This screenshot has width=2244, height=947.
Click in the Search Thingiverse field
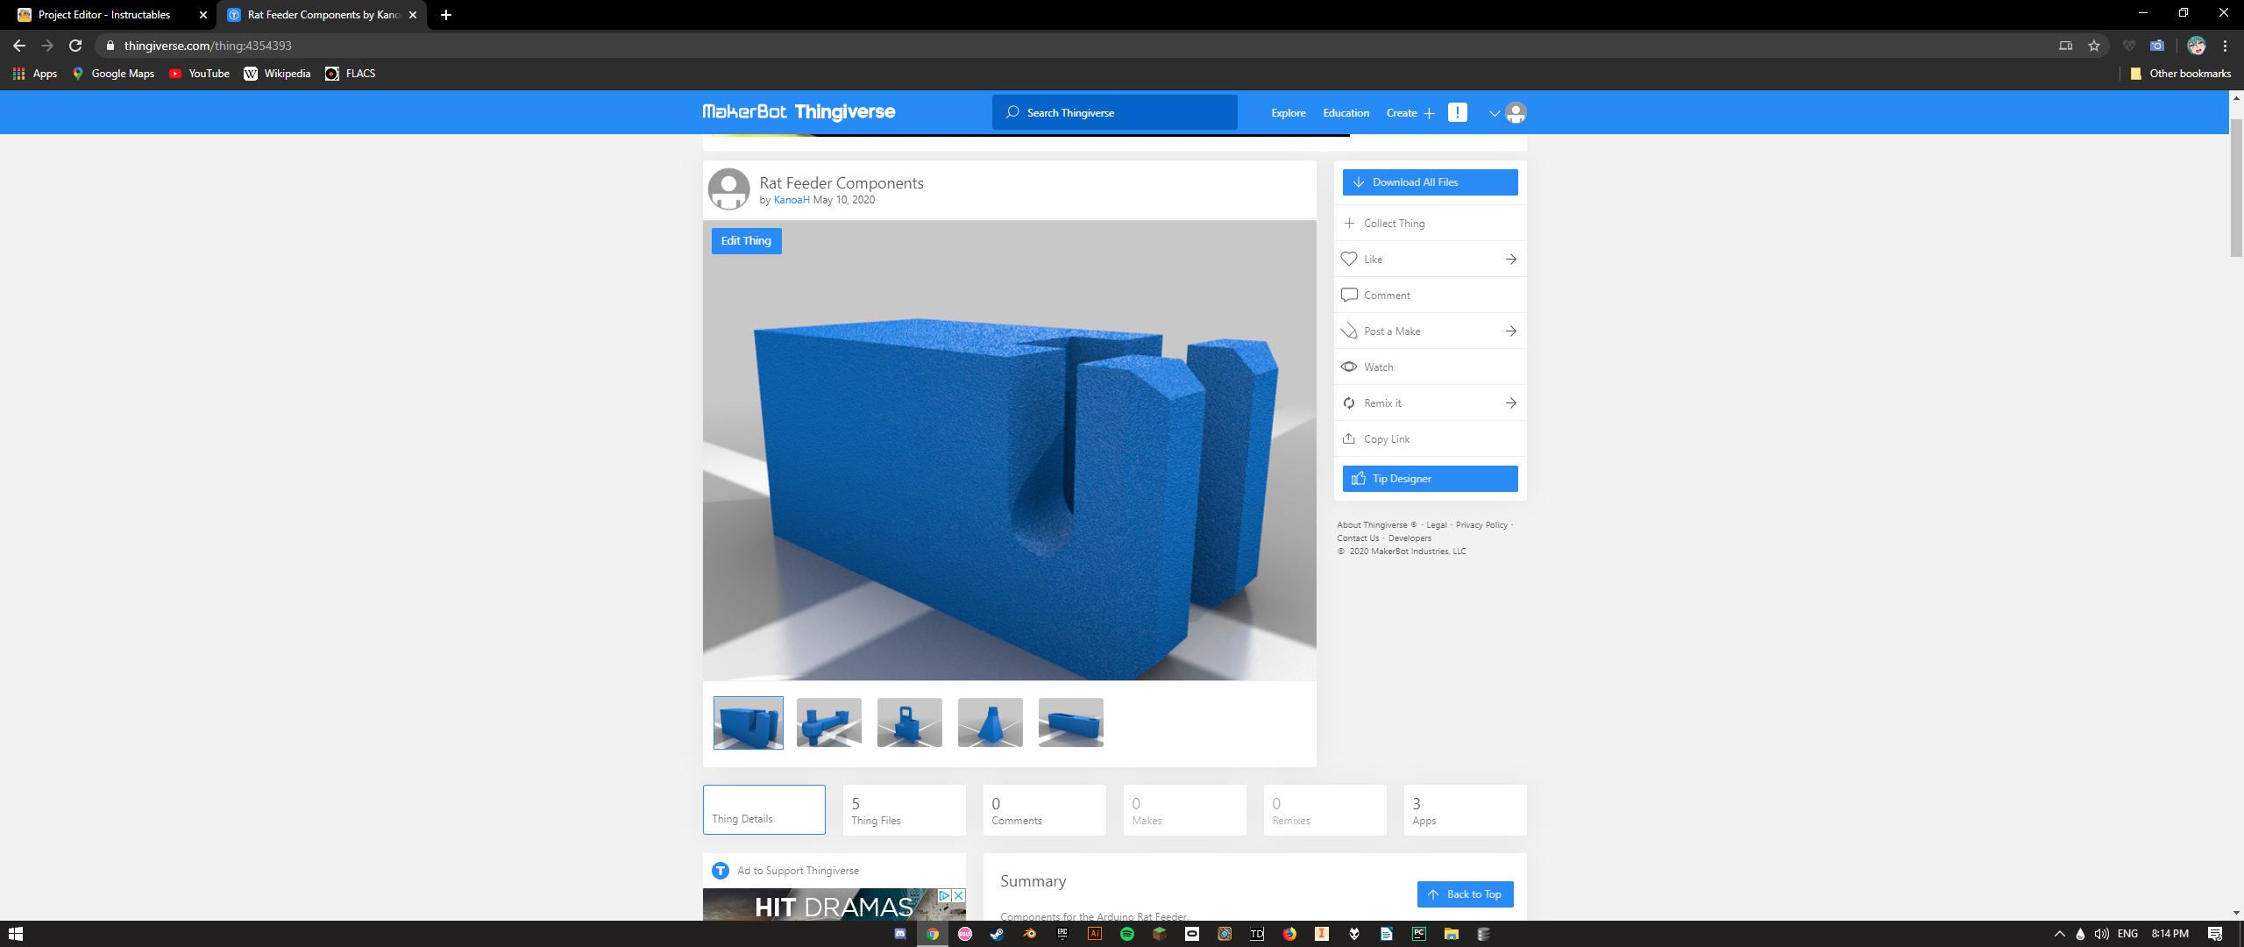(1115, 112)
